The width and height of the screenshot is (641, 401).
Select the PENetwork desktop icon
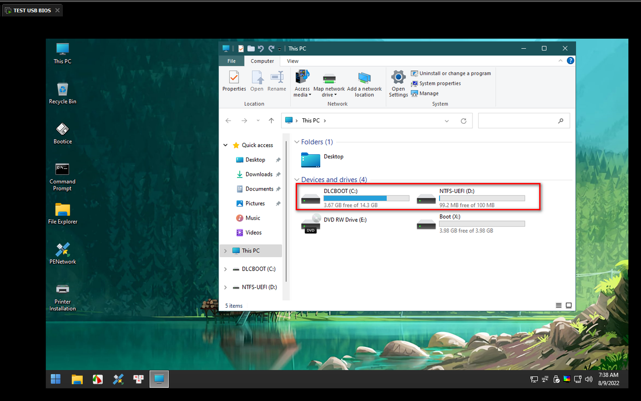pos(63,254)
